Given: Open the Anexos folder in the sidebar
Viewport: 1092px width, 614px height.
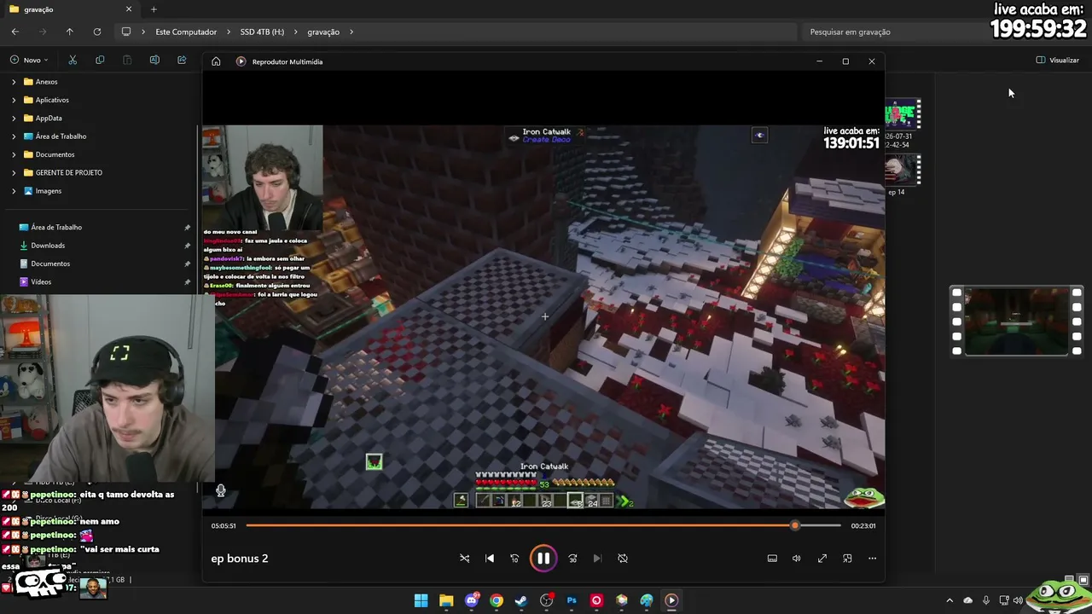Looking at the screenshot, I should [x=47, y=82].
